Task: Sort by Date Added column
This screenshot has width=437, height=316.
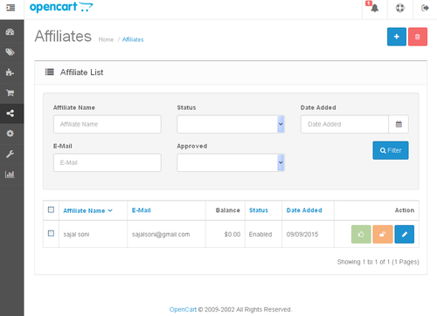Action: coord(304,210)
